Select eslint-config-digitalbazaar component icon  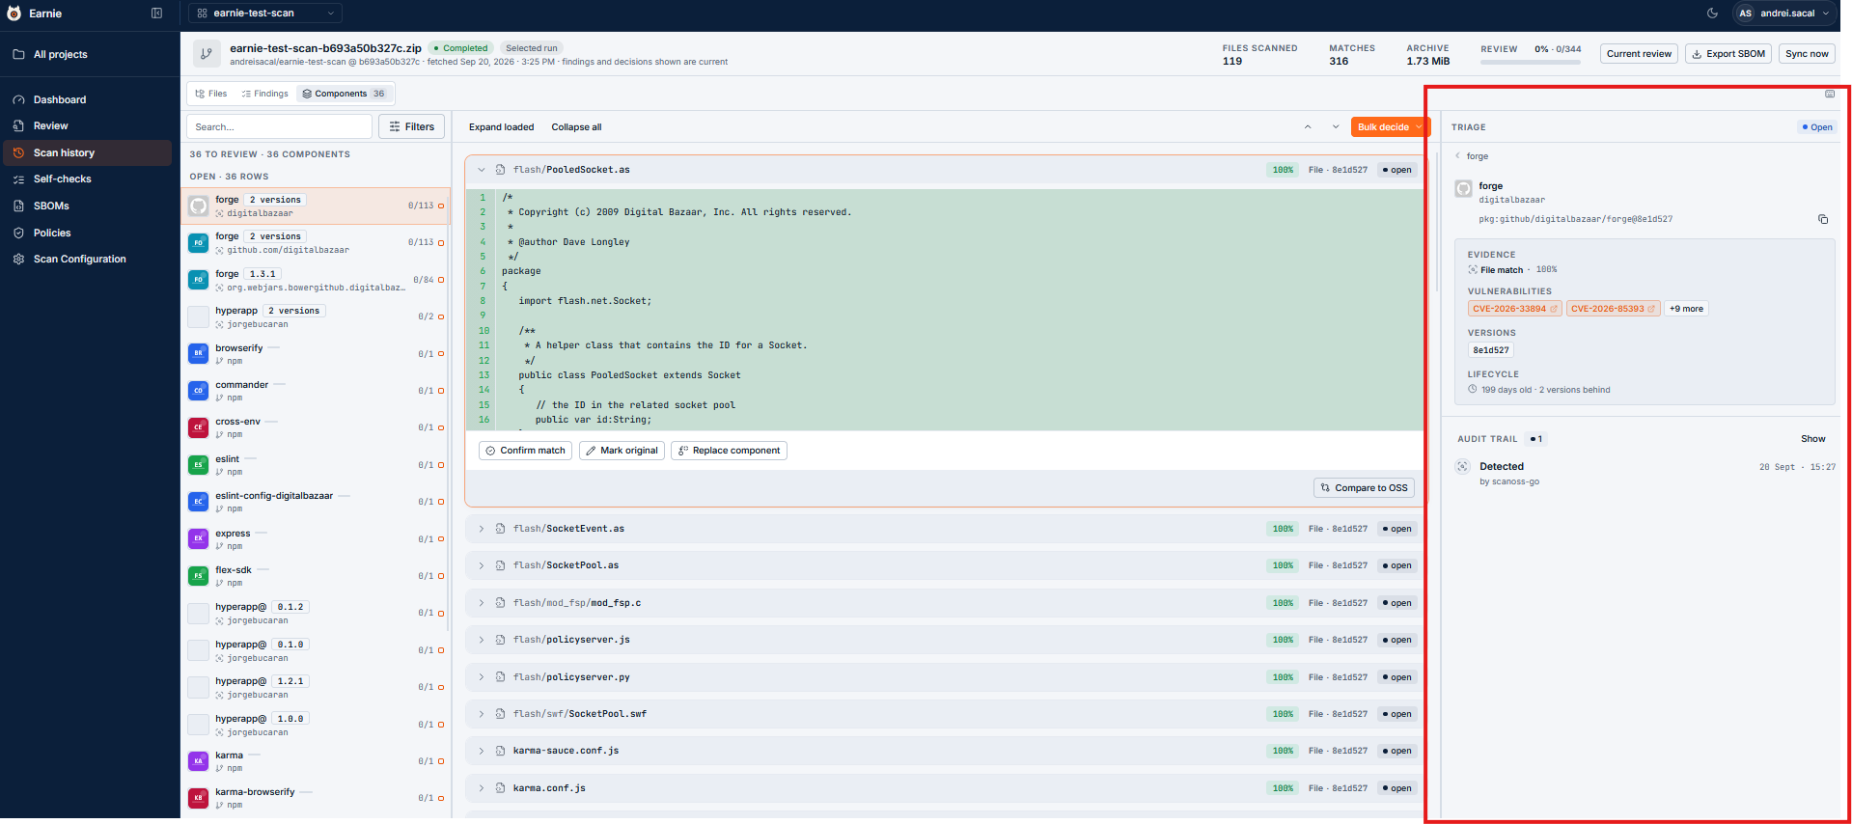click(x=198, y=502)
